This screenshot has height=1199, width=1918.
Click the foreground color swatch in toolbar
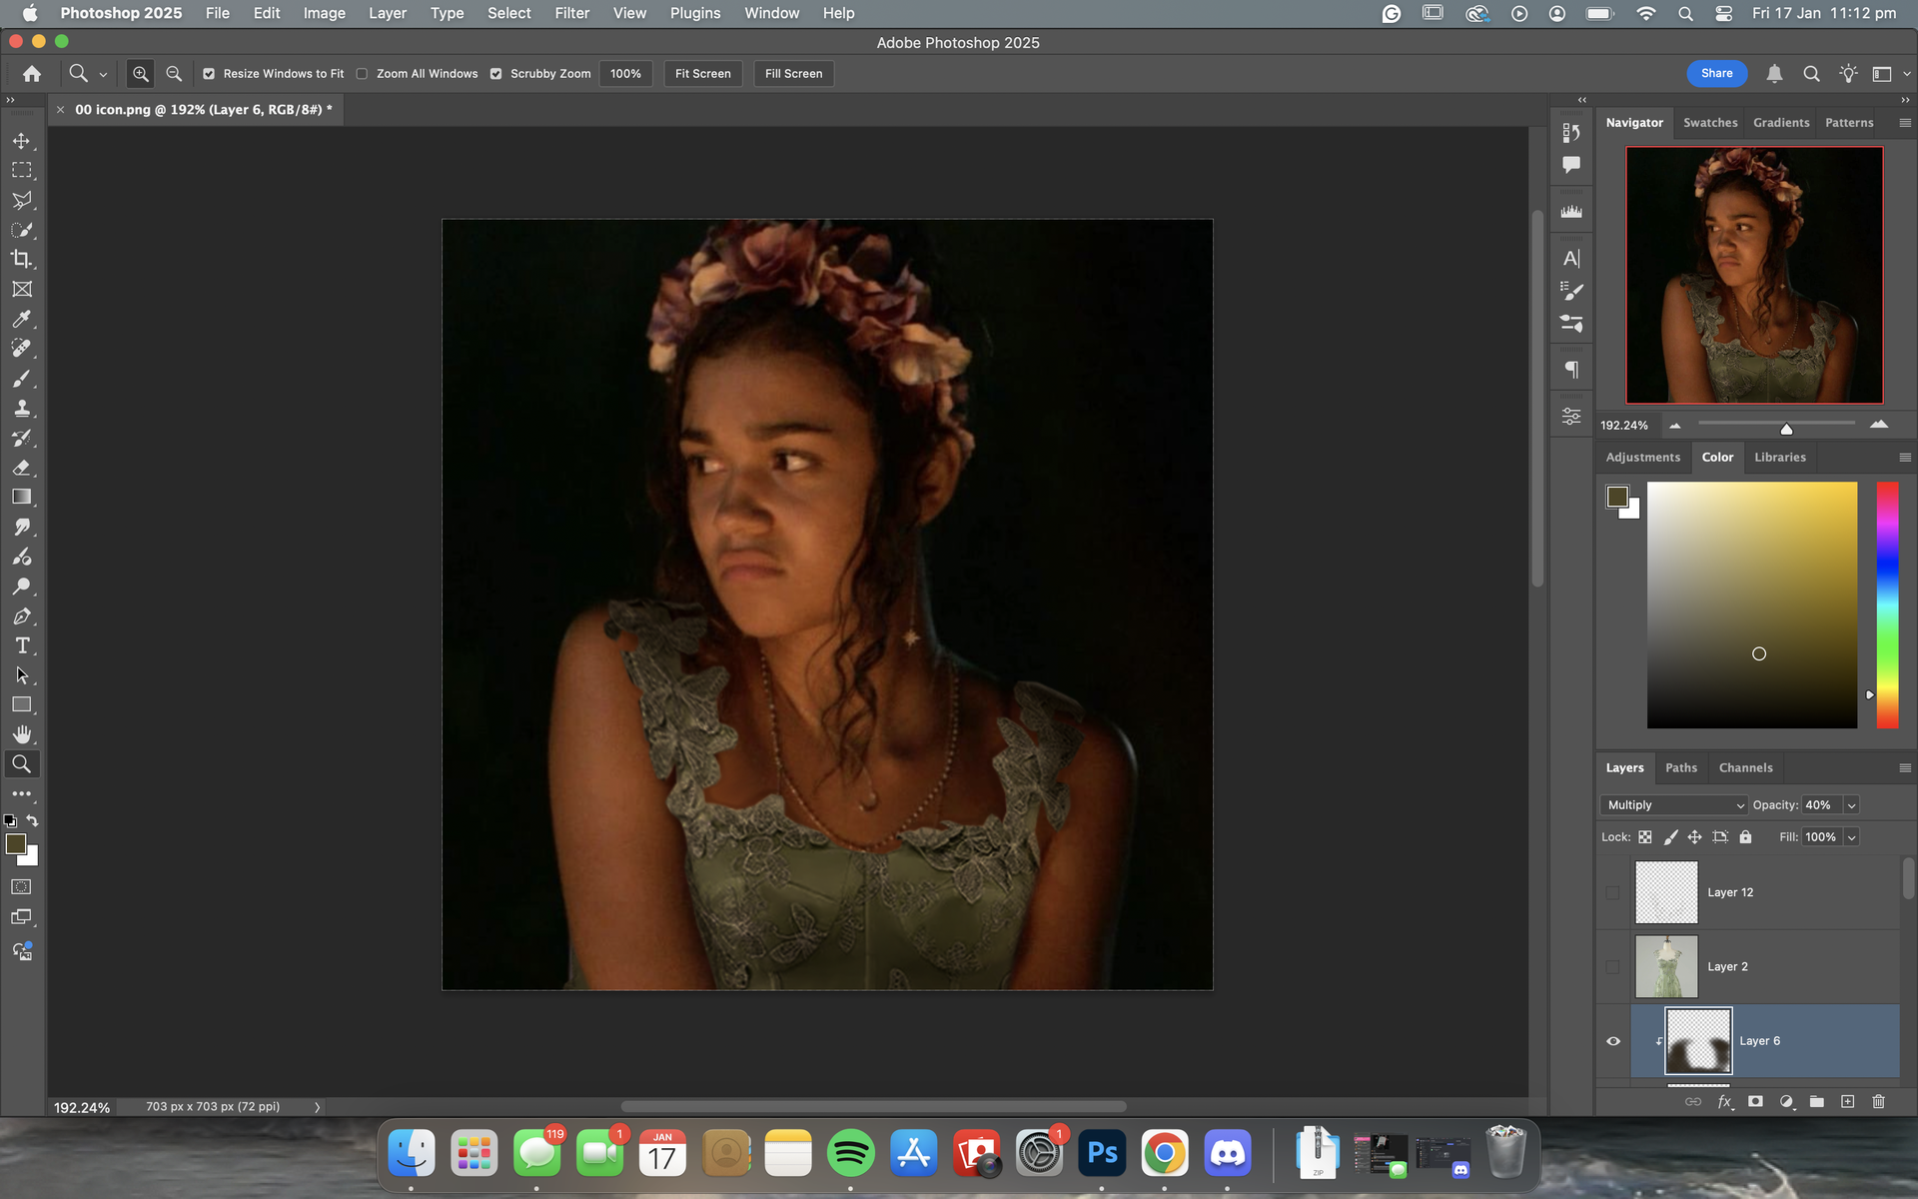(15, 844)
